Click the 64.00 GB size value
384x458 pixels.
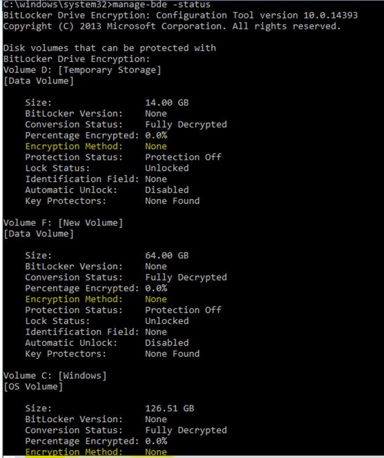(167, 255)
